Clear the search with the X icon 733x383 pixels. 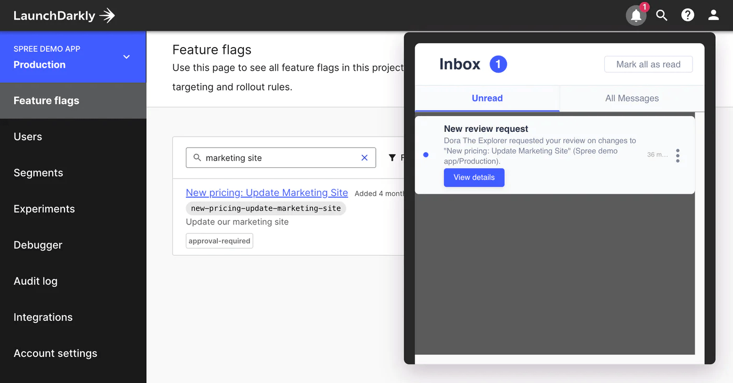click(x=364, y=157)
